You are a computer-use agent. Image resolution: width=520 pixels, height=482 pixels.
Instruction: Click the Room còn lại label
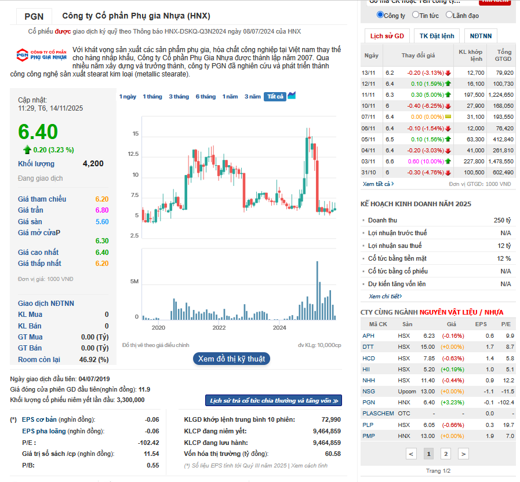pyautogui.click(x=39, y=360)
